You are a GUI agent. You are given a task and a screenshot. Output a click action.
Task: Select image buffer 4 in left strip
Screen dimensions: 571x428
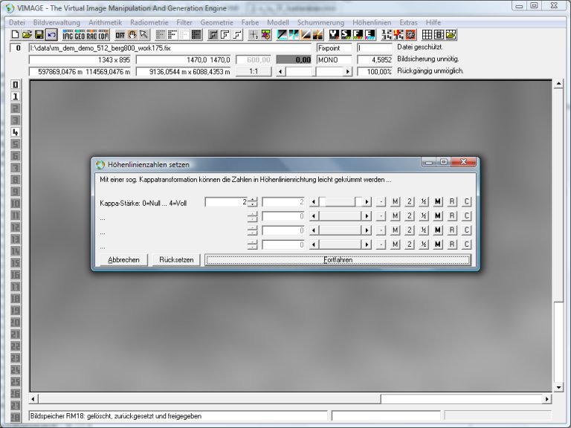tap(15, 132)
